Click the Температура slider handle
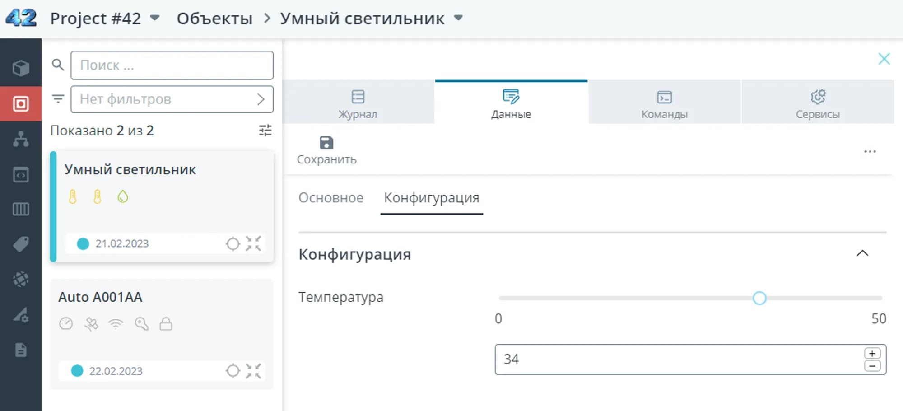The width and height of the screenshot is (903, 411). tap(759, 298)
